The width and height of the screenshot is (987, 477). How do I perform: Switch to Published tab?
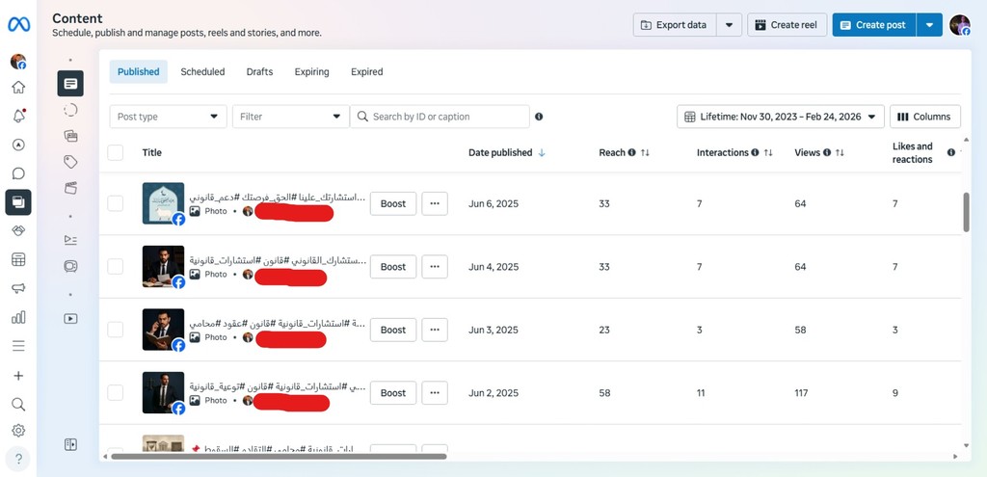(x=139, y=71)
